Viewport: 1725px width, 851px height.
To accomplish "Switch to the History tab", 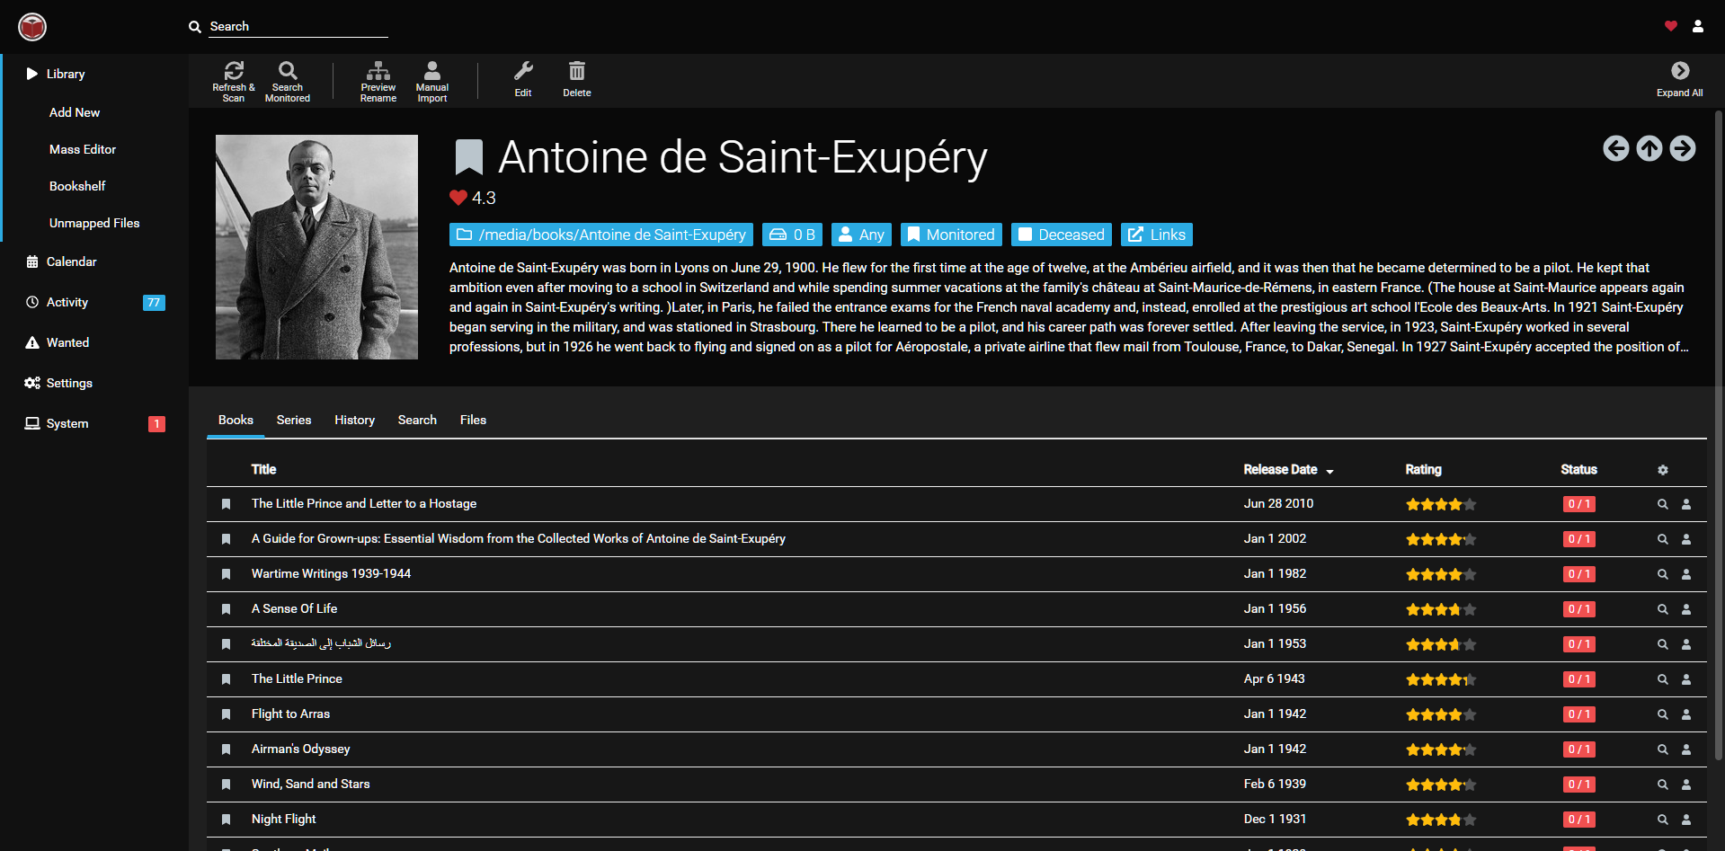I will pyautogui.click(x=354, y=420).
